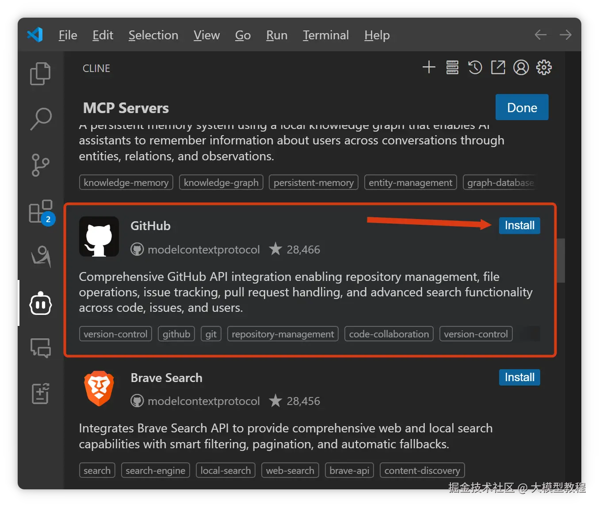Open the Run menu

tap(277, 35)
